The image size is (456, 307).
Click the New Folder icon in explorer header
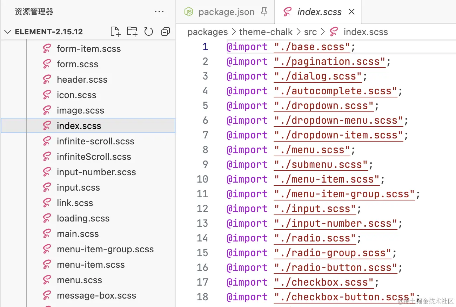coord(132,32)
